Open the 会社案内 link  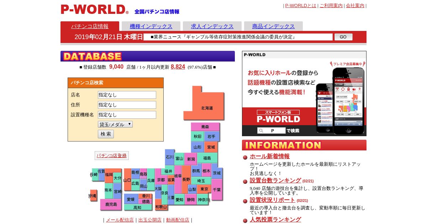tap(355, 5)
